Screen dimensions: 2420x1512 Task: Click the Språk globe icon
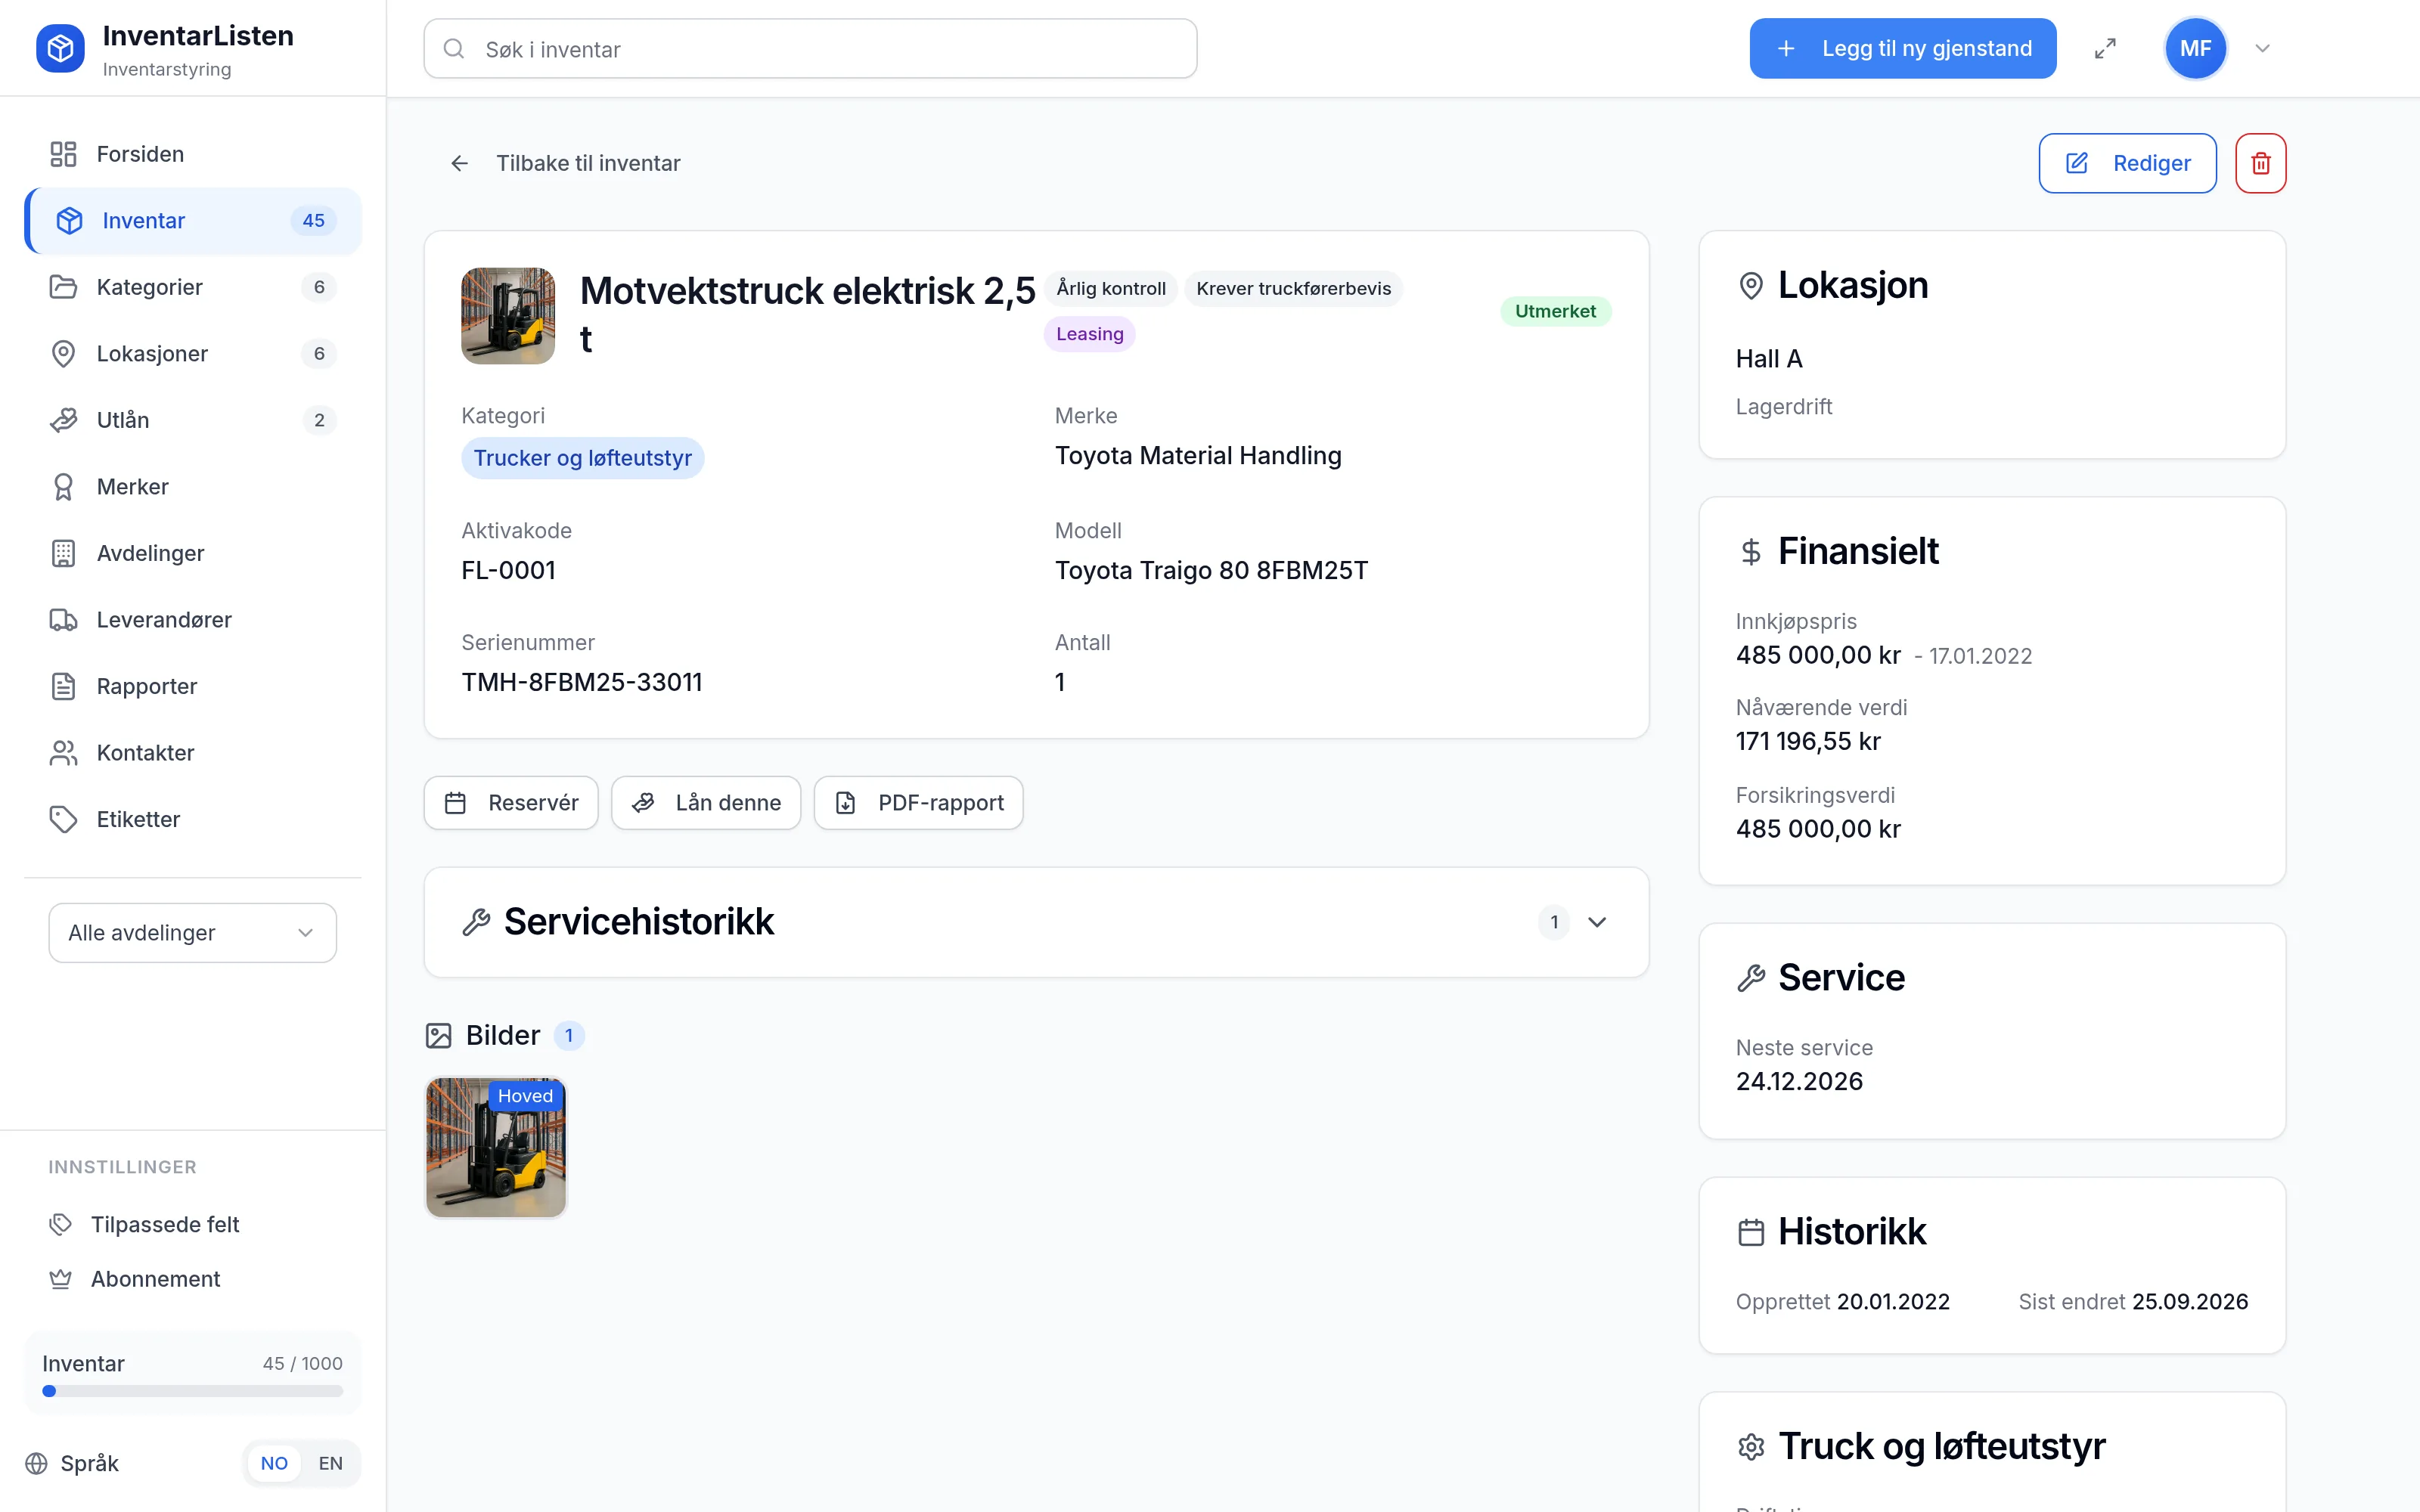click(x=36, y=1463)
